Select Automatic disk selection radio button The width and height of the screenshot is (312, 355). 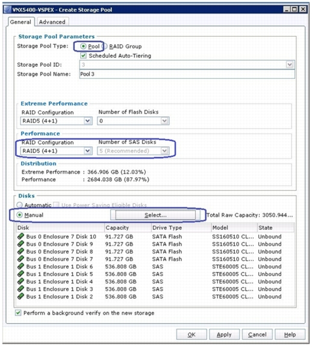coord(20,205)
